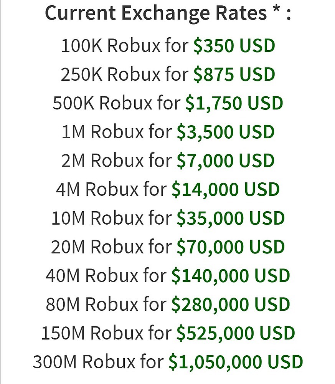This screenshot has width=335, height=384.
Task: Click the $140,000 USD price
Action: (x=230, y=276)
